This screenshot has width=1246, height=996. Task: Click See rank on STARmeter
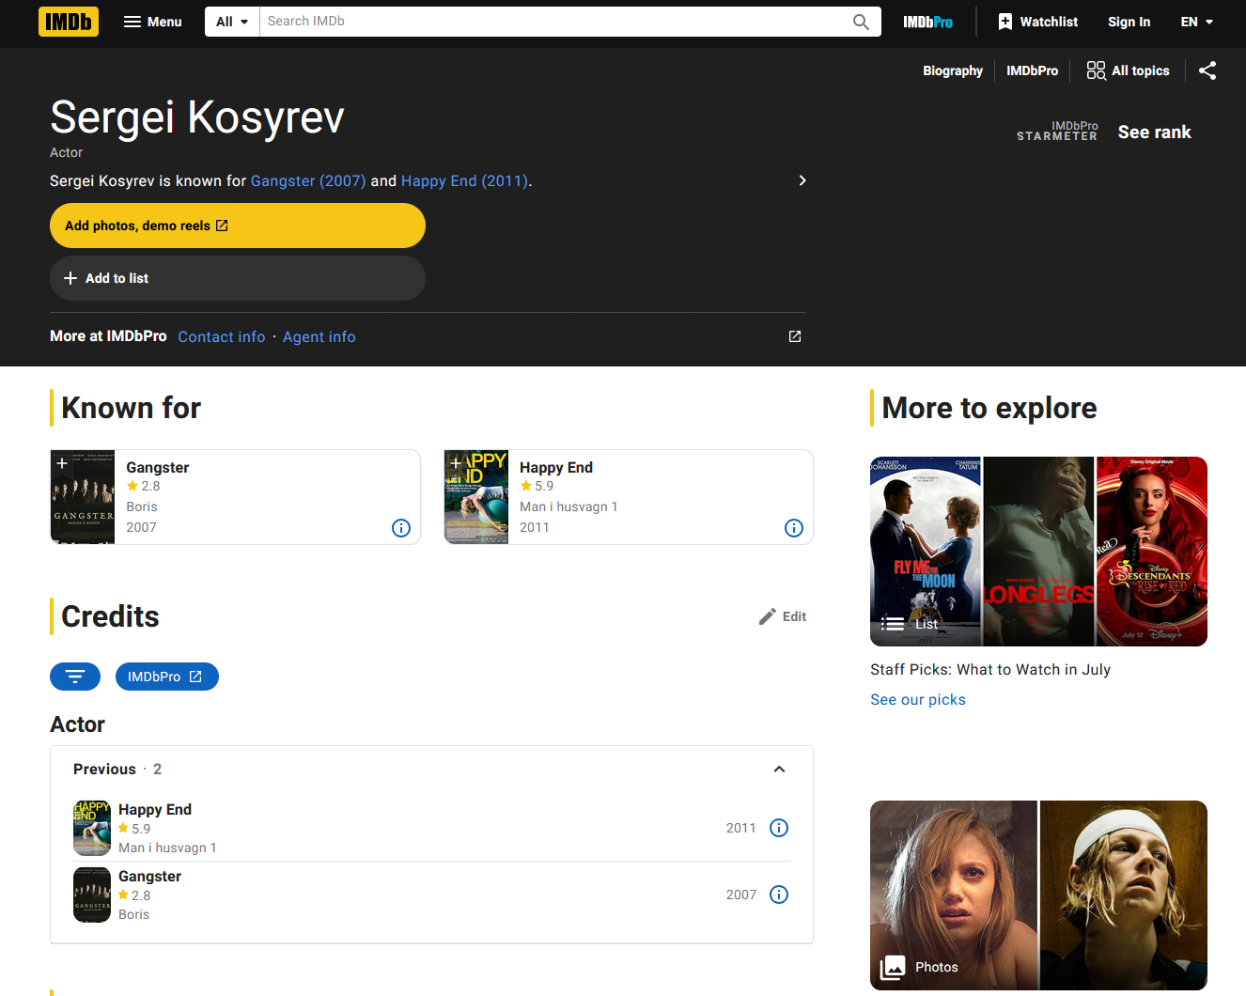(x=1154, y=132)
